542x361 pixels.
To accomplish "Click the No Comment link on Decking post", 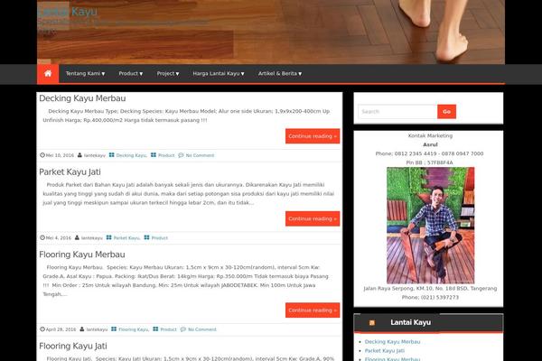I will pos(201,155).
